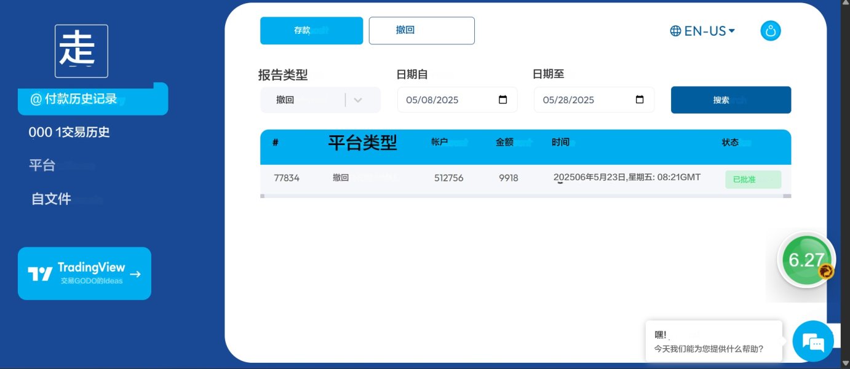The image size is (850, 369).
Task: Click the 状态 column header
Action: coord(730,142)
